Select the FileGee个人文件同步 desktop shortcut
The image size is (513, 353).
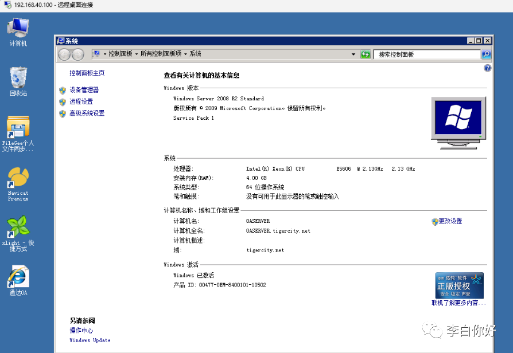18,134
